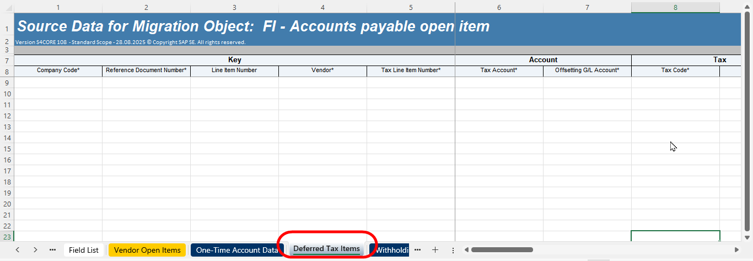Open the Vendor Open Items sheet
The width and height of the screenshot is (753, 261).
[147, 250]
